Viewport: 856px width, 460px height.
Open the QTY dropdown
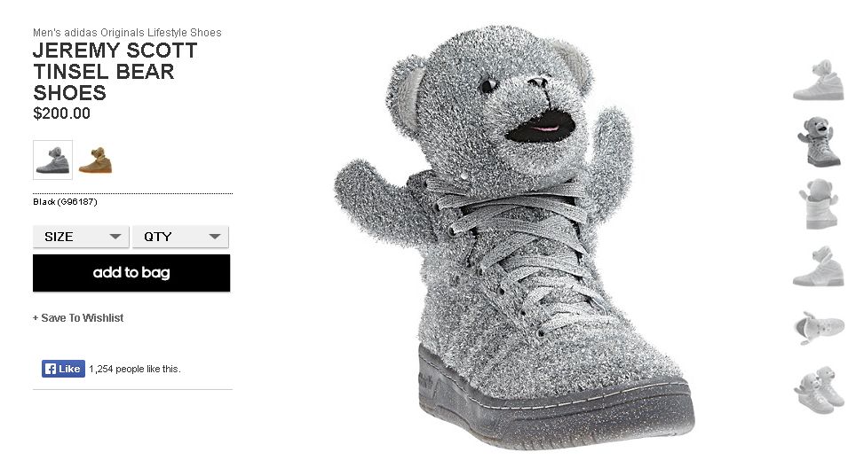point(180,237)
